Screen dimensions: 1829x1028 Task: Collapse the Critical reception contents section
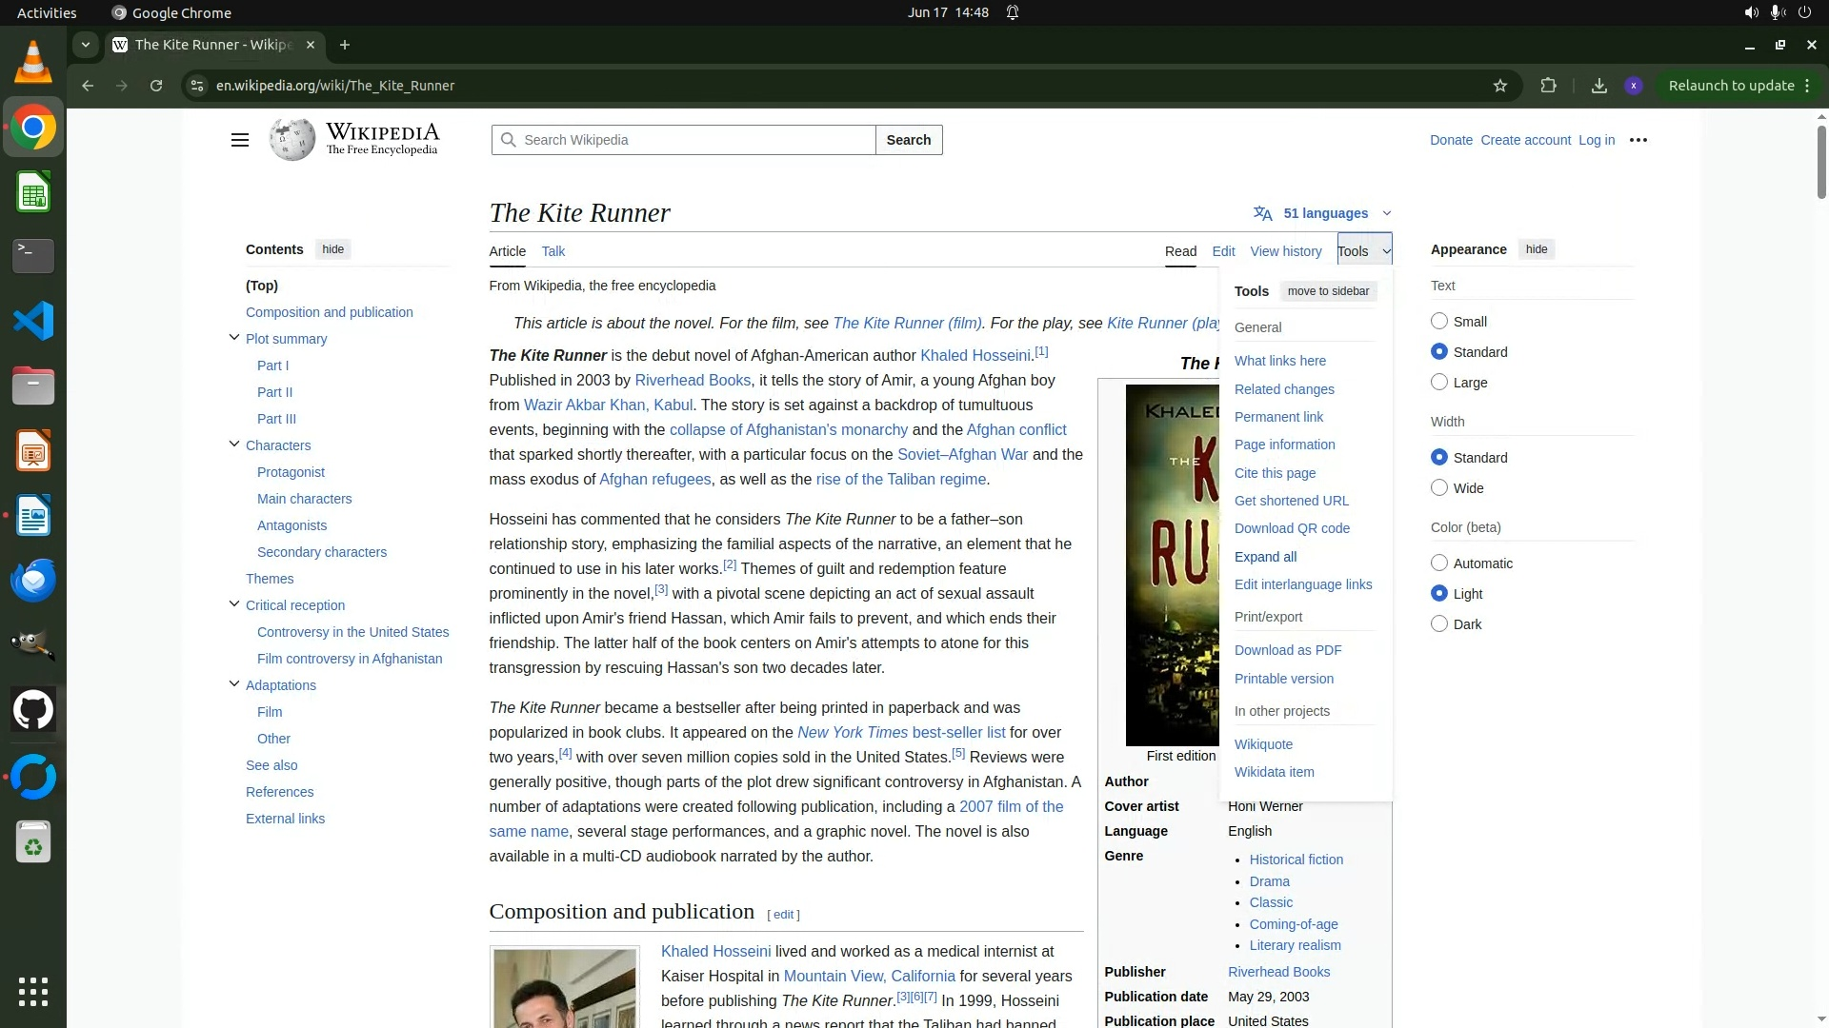pos(234,604)
